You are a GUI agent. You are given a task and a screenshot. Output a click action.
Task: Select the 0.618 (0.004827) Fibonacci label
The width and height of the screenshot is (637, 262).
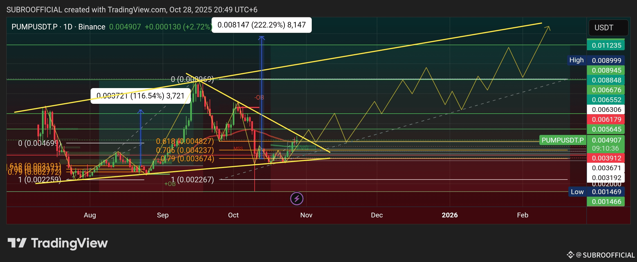tap(185, 141)
